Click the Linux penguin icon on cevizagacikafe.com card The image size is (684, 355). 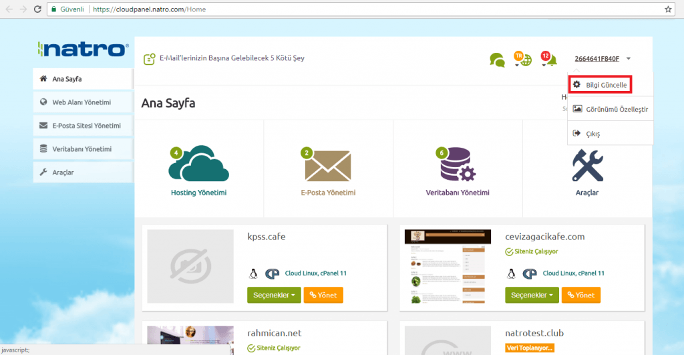click(x=511, y=273)
